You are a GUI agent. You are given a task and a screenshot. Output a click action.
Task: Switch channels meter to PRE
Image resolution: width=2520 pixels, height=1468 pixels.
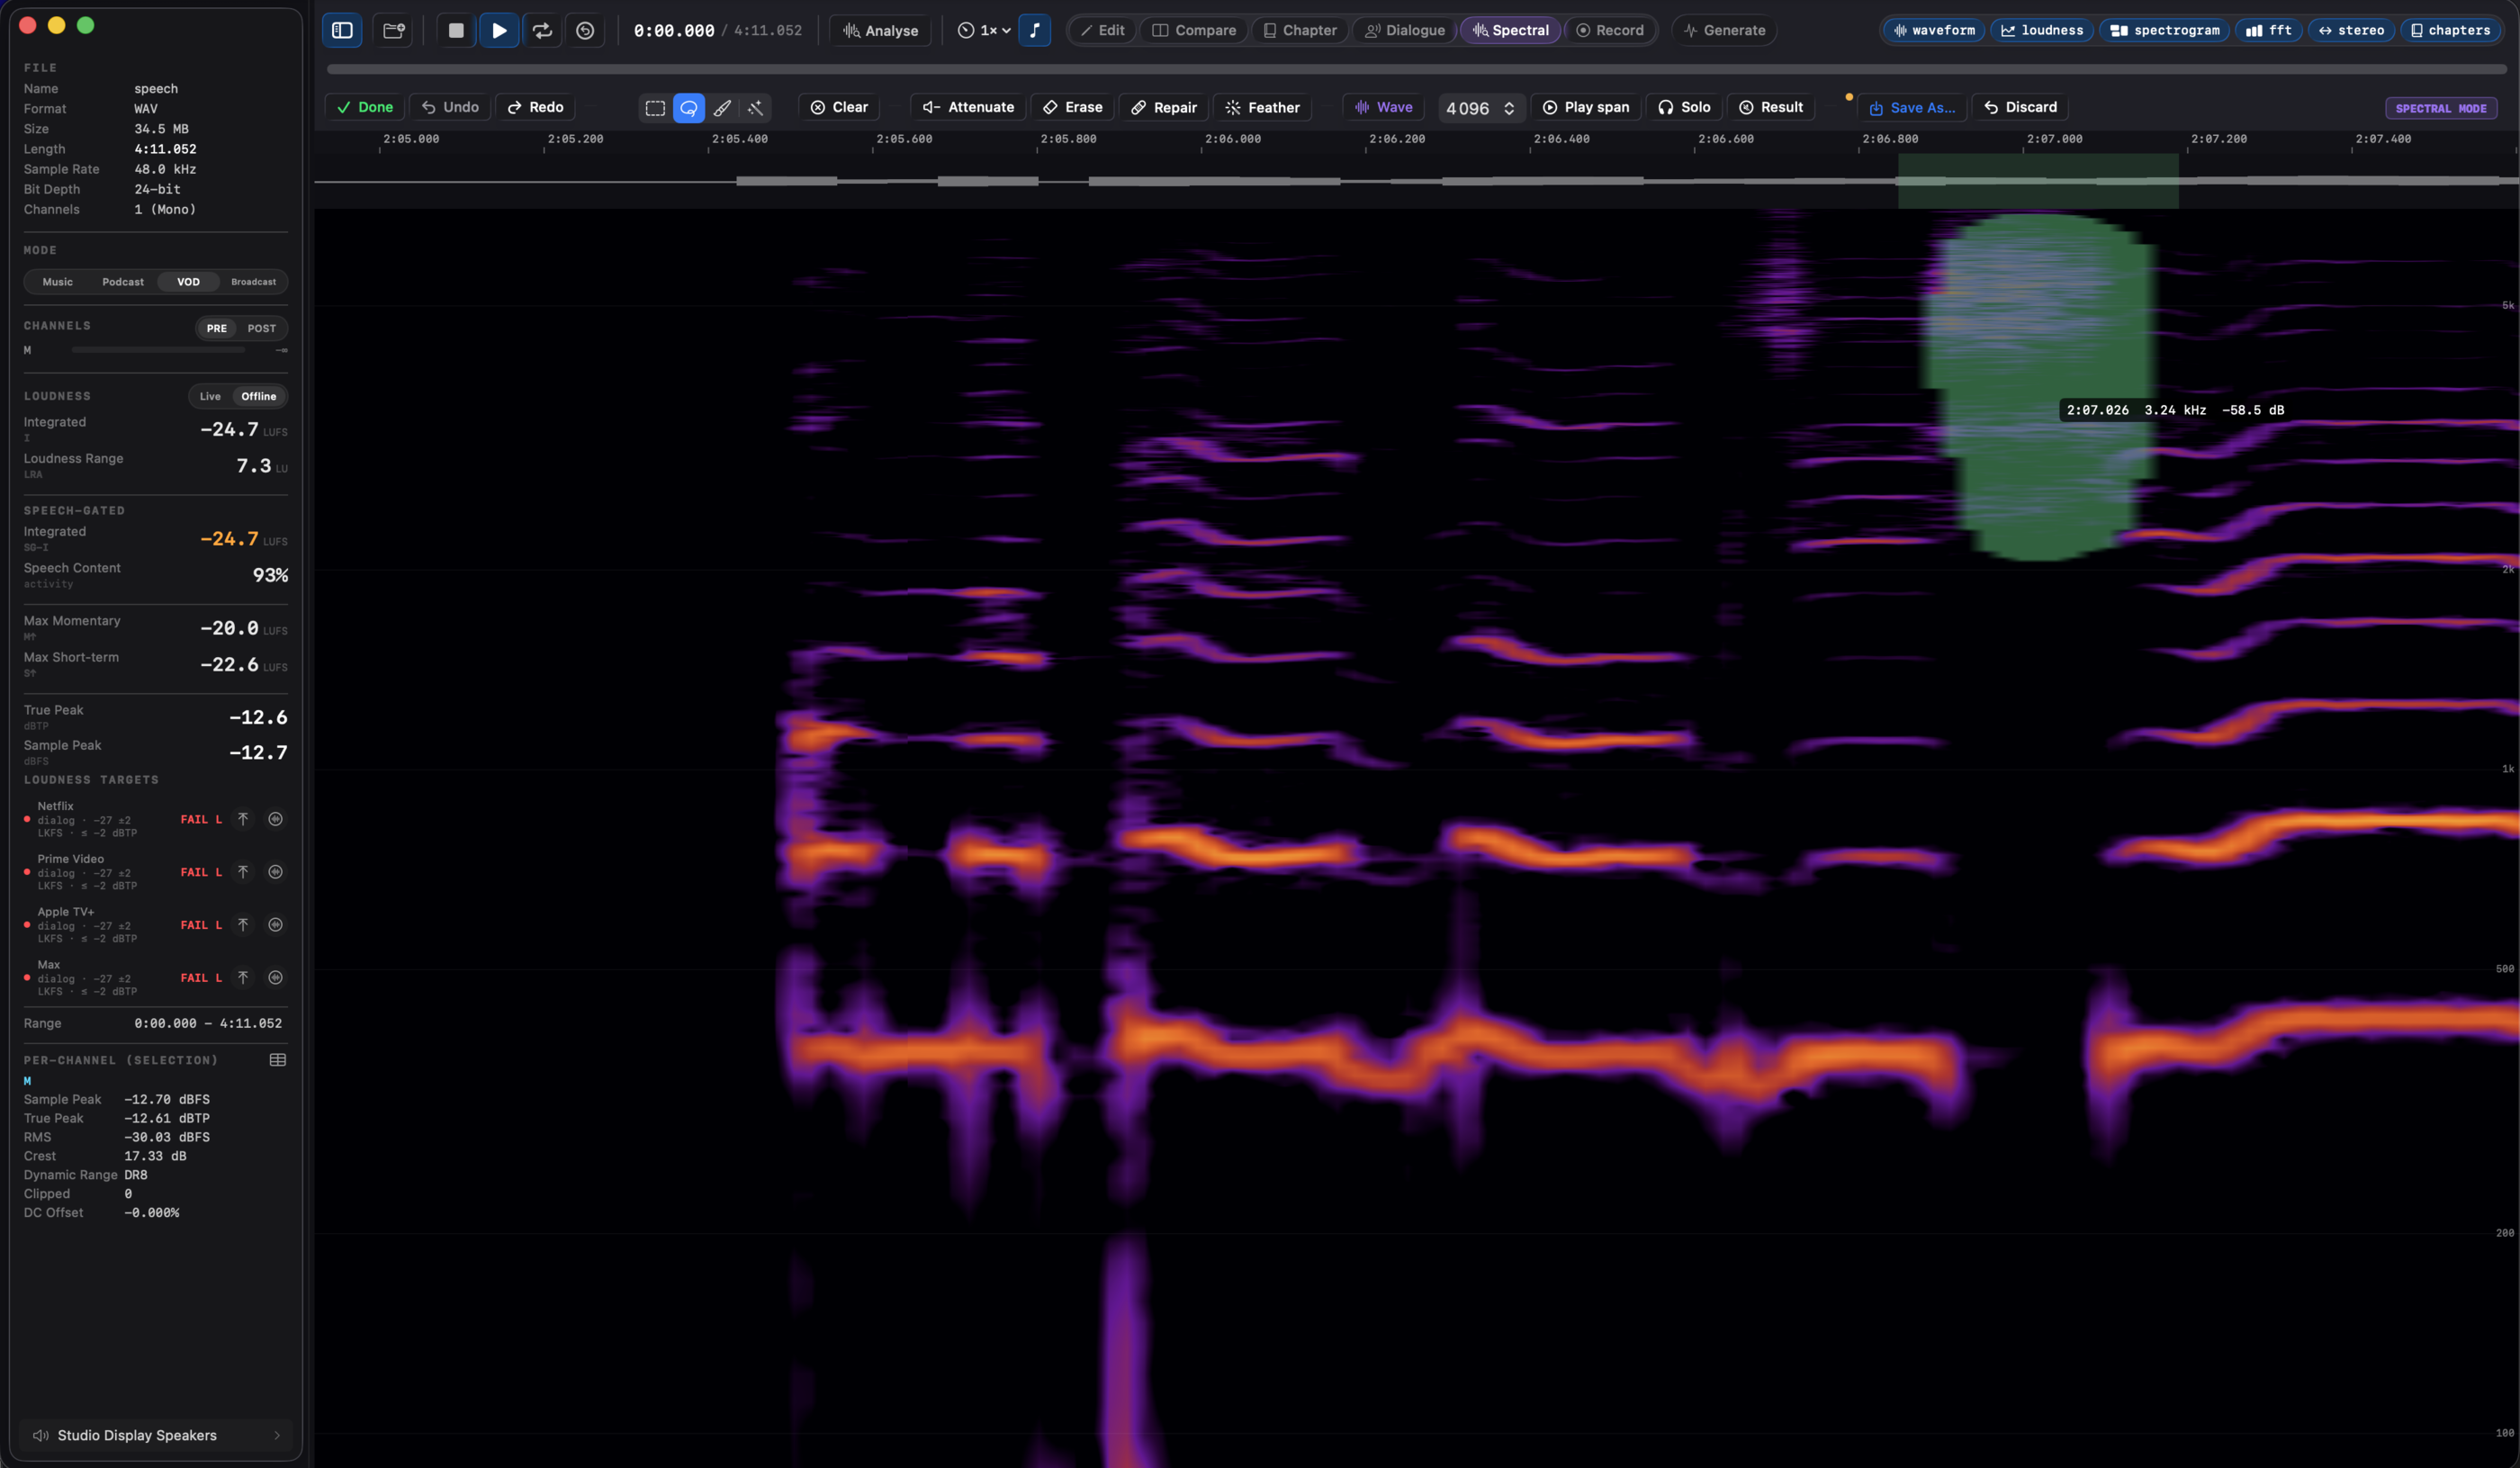coord(216,328)
